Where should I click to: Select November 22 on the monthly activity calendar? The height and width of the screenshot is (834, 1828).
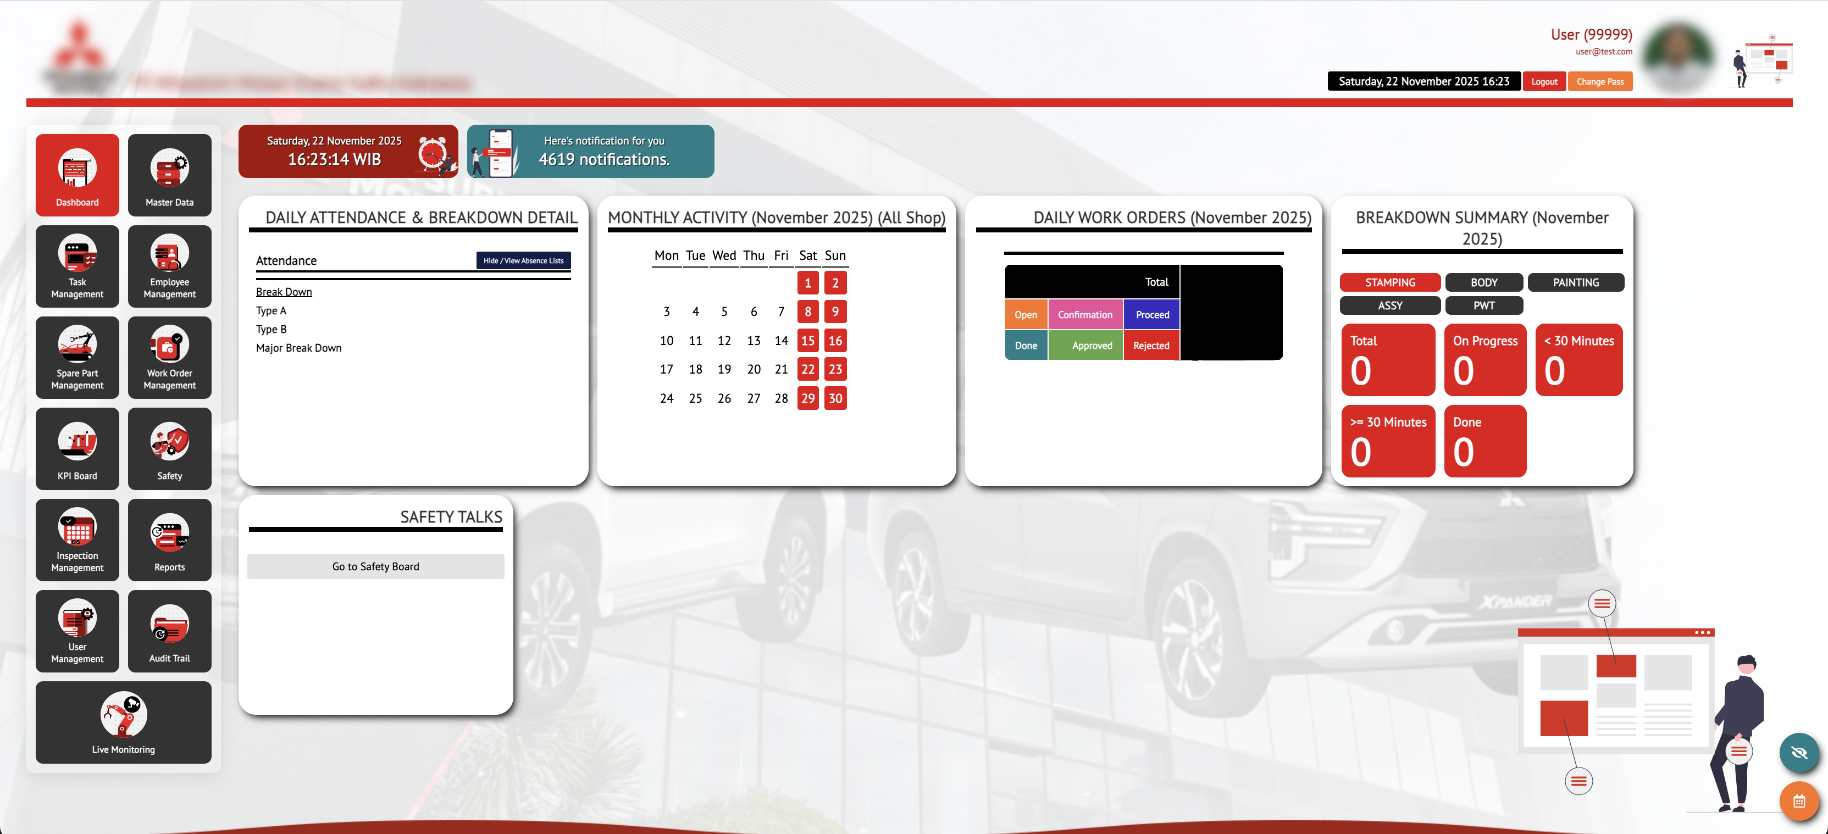pos(807,369)
